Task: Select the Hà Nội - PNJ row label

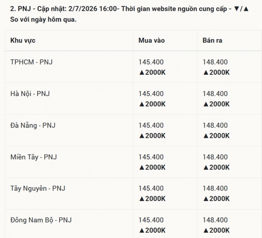Action: pos(30,94)
